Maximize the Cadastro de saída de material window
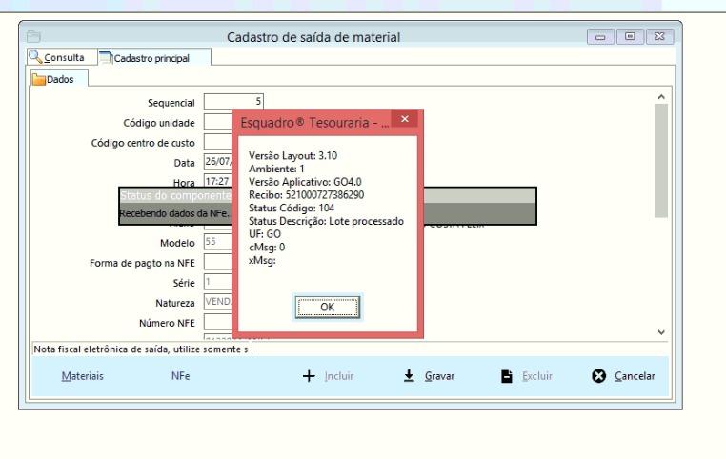Image resolution: width=726 pixels, height=459 pixels. point(630,36)
